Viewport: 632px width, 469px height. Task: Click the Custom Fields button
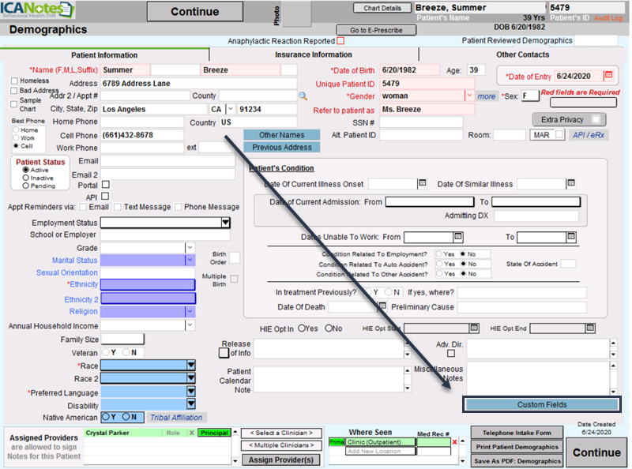click(x=541, y=405)
